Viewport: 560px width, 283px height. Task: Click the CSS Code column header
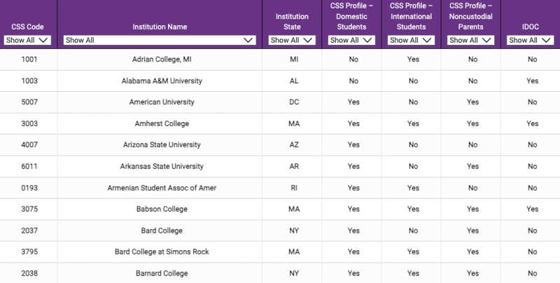point(27,27)
